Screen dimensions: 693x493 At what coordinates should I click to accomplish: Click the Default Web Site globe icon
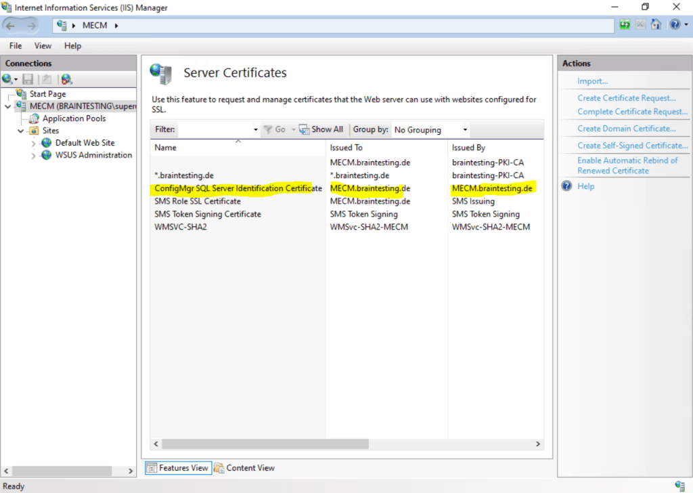point(47,143)
